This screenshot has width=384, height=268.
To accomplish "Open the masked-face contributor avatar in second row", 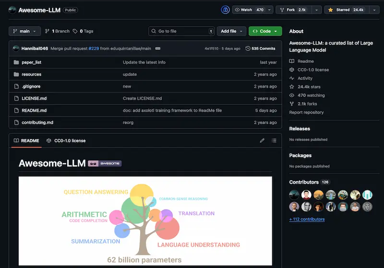I will 343,207.
